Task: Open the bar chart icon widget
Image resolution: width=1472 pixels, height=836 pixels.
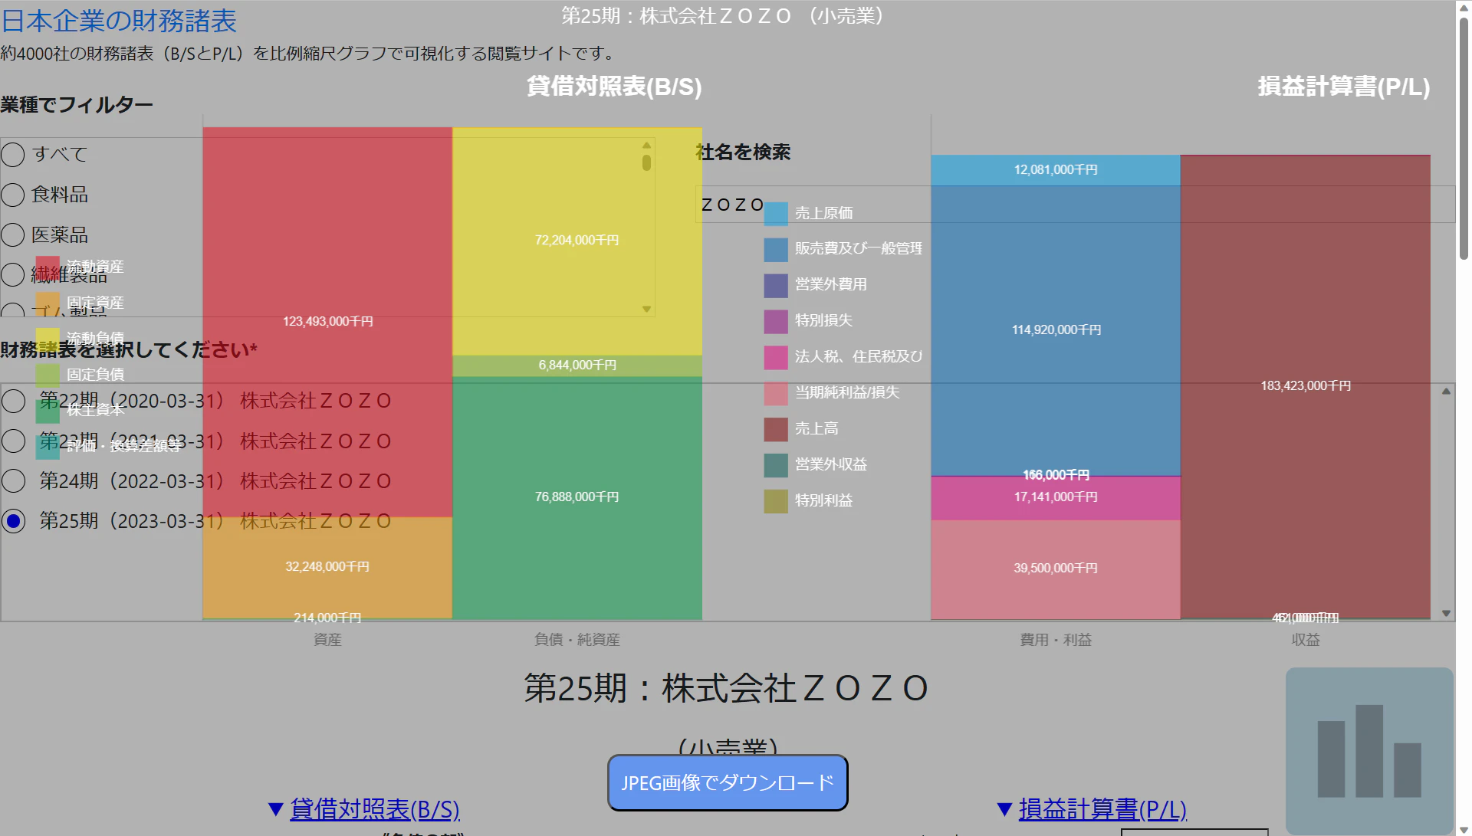Action: coord(1369,750)
